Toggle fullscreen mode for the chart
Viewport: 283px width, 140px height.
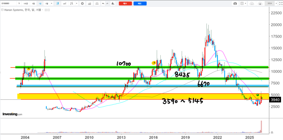coord(280,3)
